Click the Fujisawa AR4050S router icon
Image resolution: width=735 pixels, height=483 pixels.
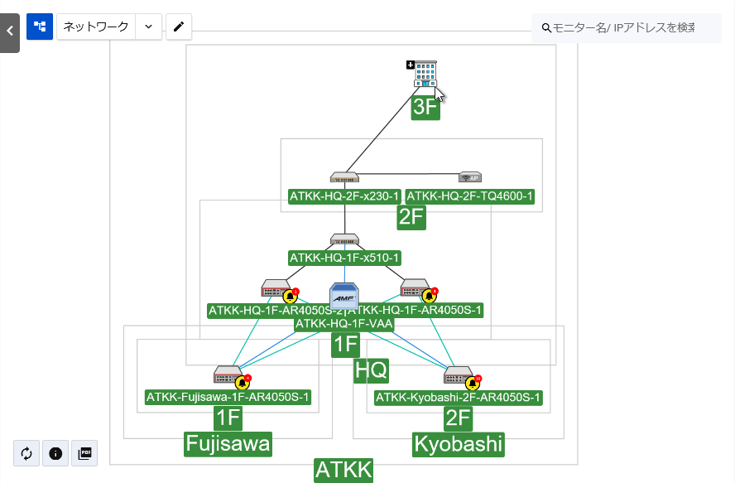[x=227, y=375]
